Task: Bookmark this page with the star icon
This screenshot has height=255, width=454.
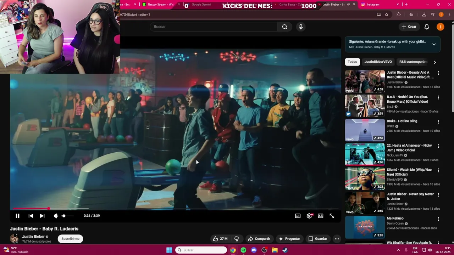Action: click(x=387, y=15)
